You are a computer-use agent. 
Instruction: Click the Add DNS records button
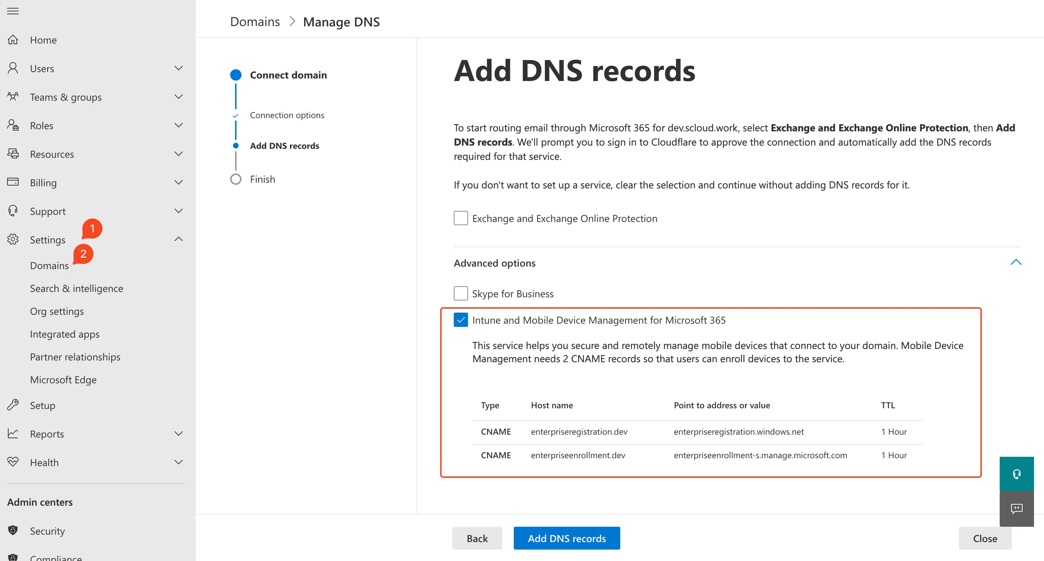[567, 538]
